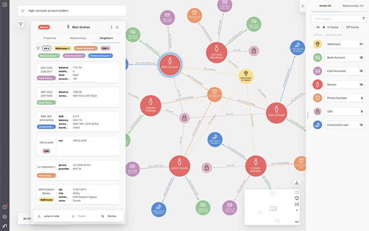Screen dimensions: 369x231
Task: Open the hierarchy layout icon above the minimap
Action: (297, 183)
